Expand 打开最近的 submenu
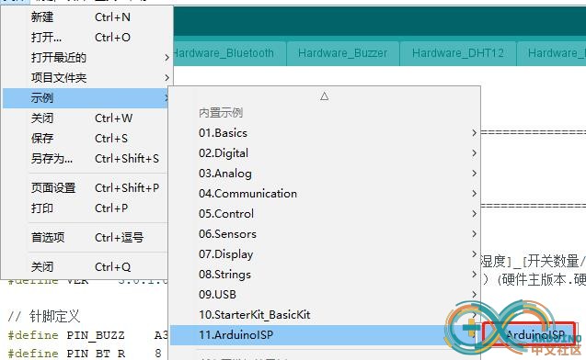The height and width of the screenshot is (360, 586). (86, 58)
